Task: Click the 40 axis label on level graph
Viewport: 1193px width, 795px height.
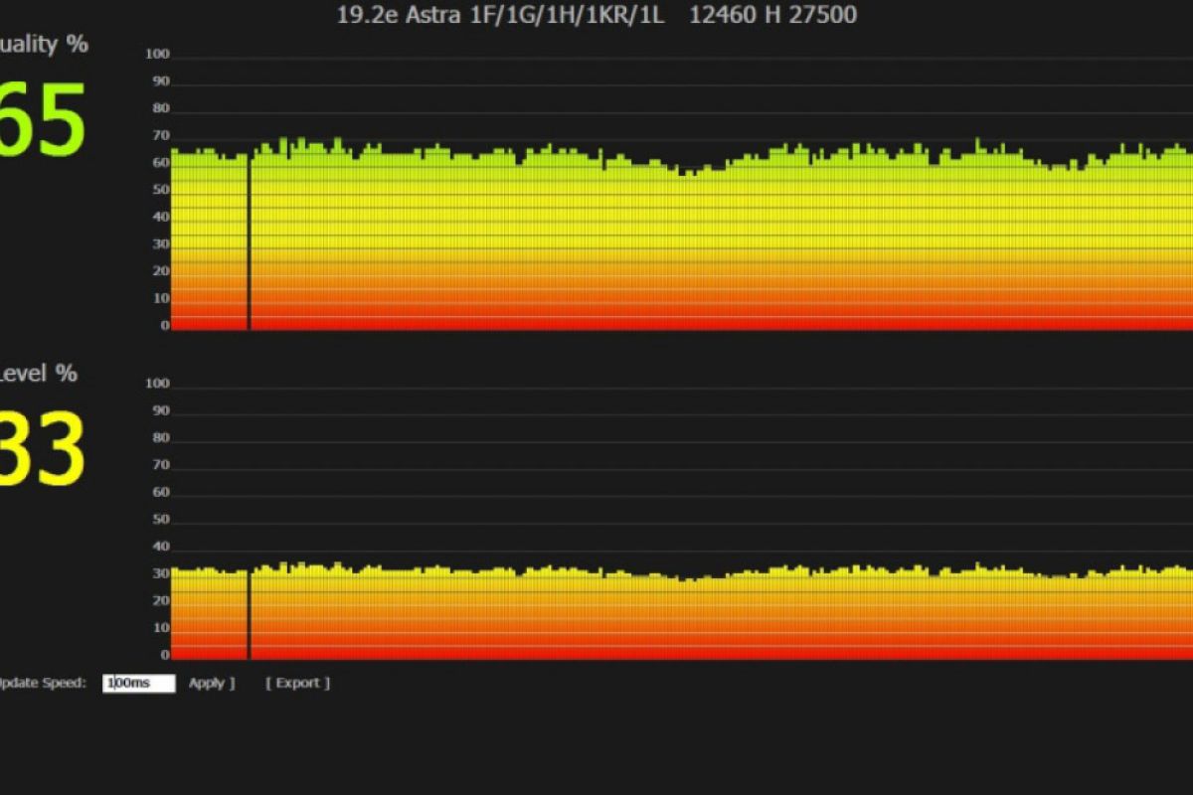Action: pos(161,547)
